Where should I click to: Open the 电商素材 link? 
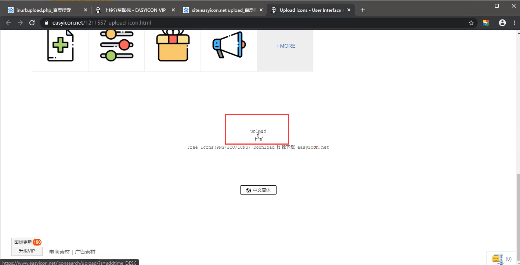[59, 252]
